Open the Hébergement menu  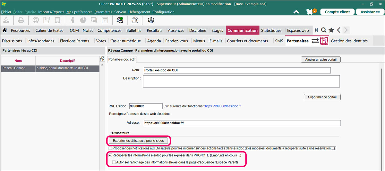coord(139,12)
